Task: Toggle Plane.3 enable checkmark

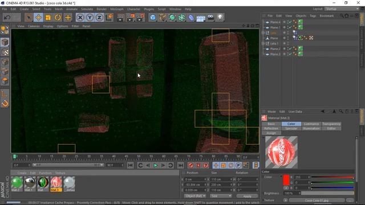Action: [290, 54]
